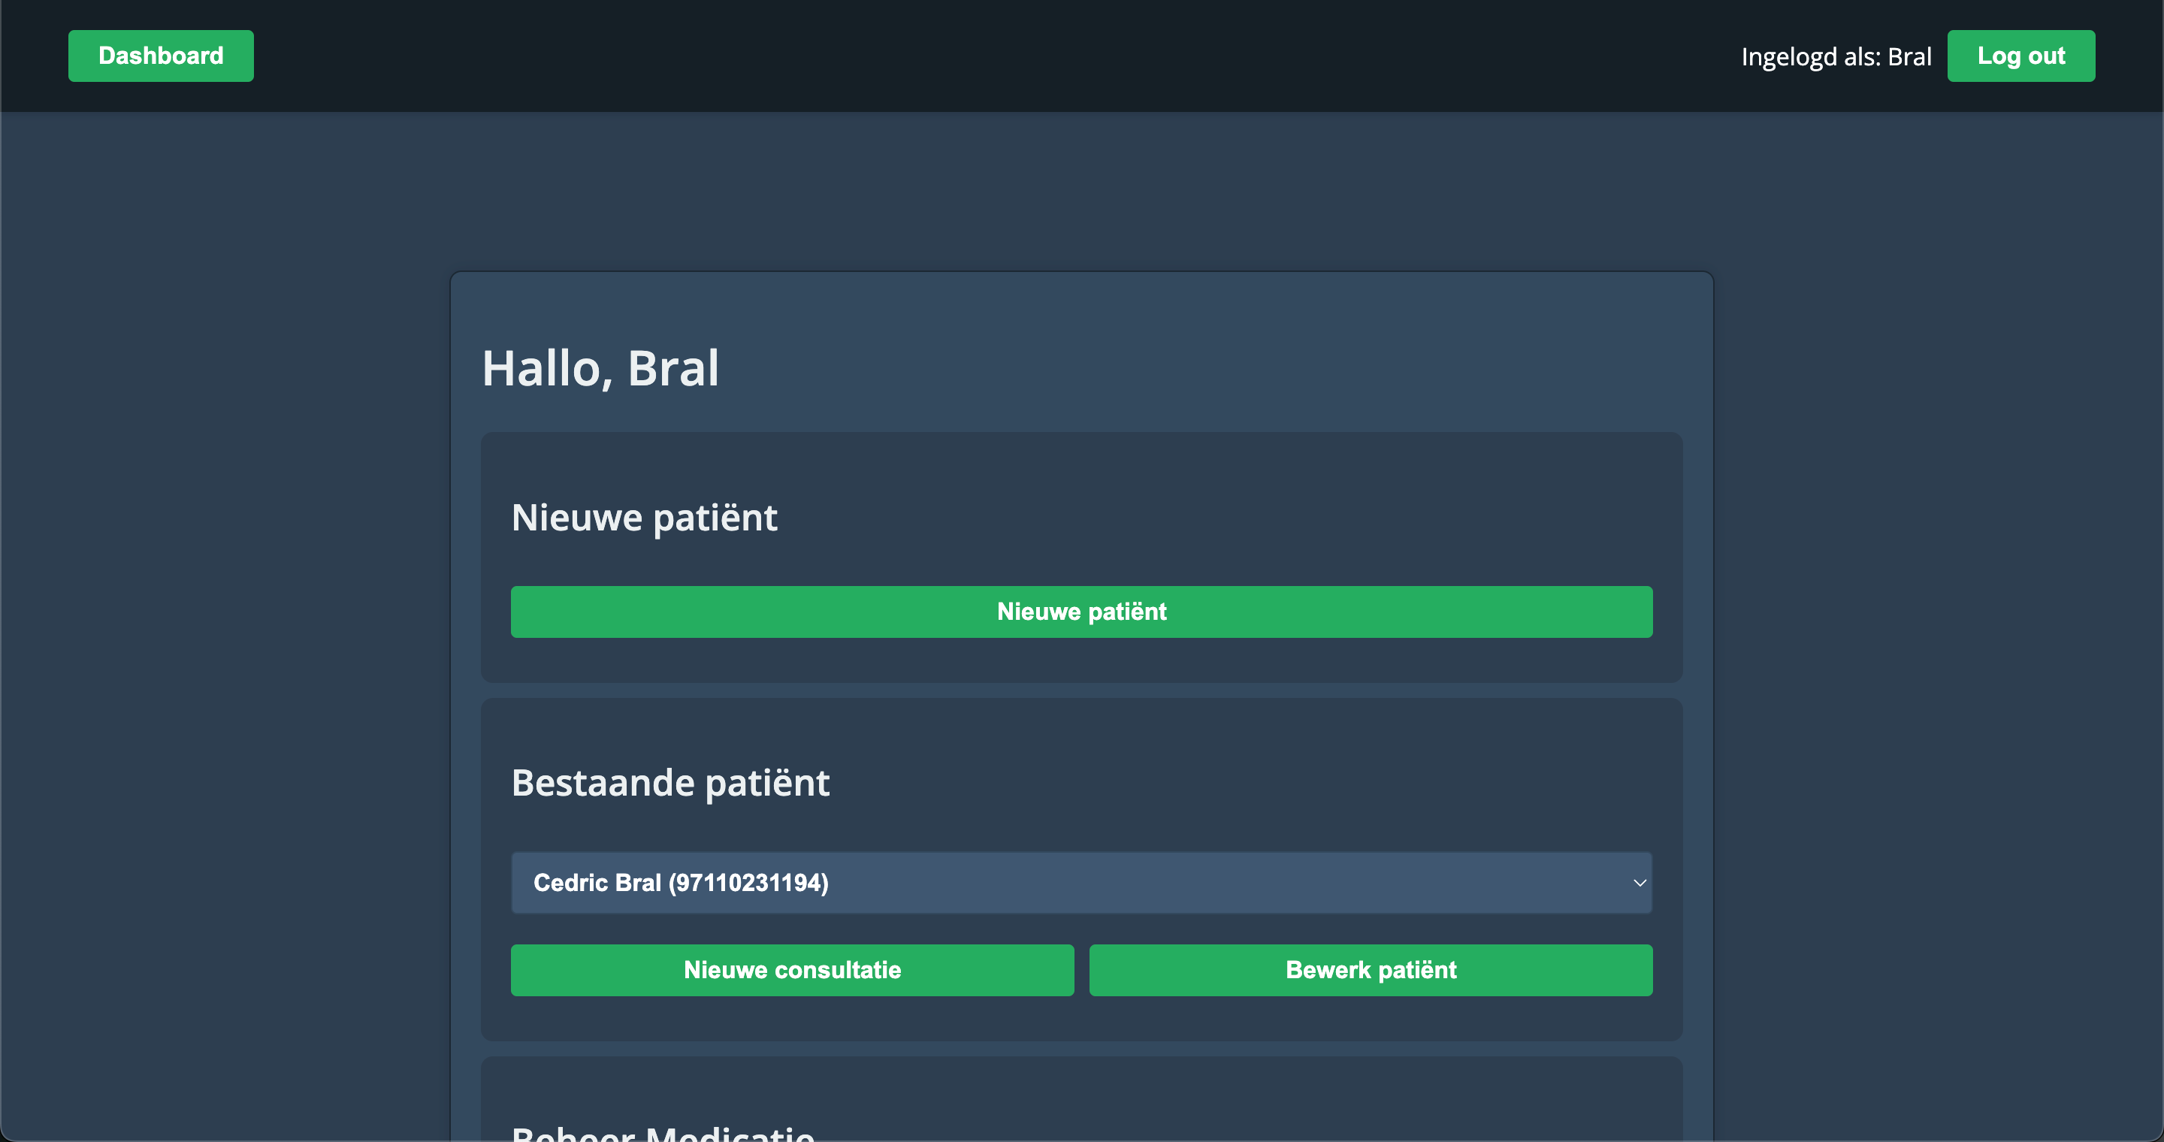
Task: Click the 'Bestaande patiënt' section heading
Action: point(669,783)
